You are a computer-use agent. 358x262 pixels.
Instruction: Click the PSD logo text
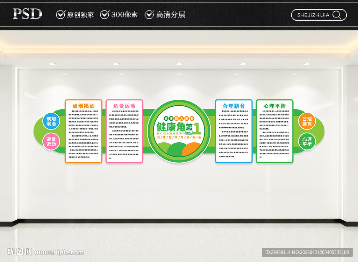tap(27, 14)
